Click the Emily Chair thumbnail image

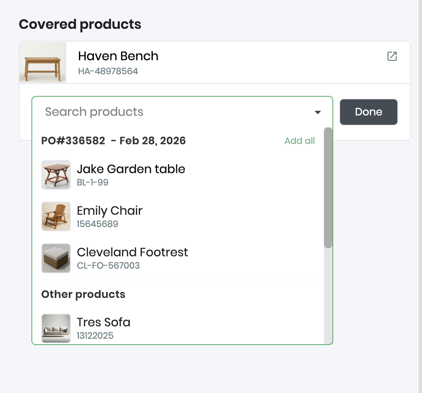(x=56, y=216)
